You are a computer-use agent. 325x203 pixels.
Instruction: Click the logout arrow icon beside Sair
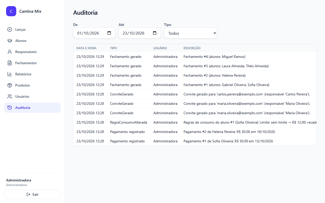point(28,194)
